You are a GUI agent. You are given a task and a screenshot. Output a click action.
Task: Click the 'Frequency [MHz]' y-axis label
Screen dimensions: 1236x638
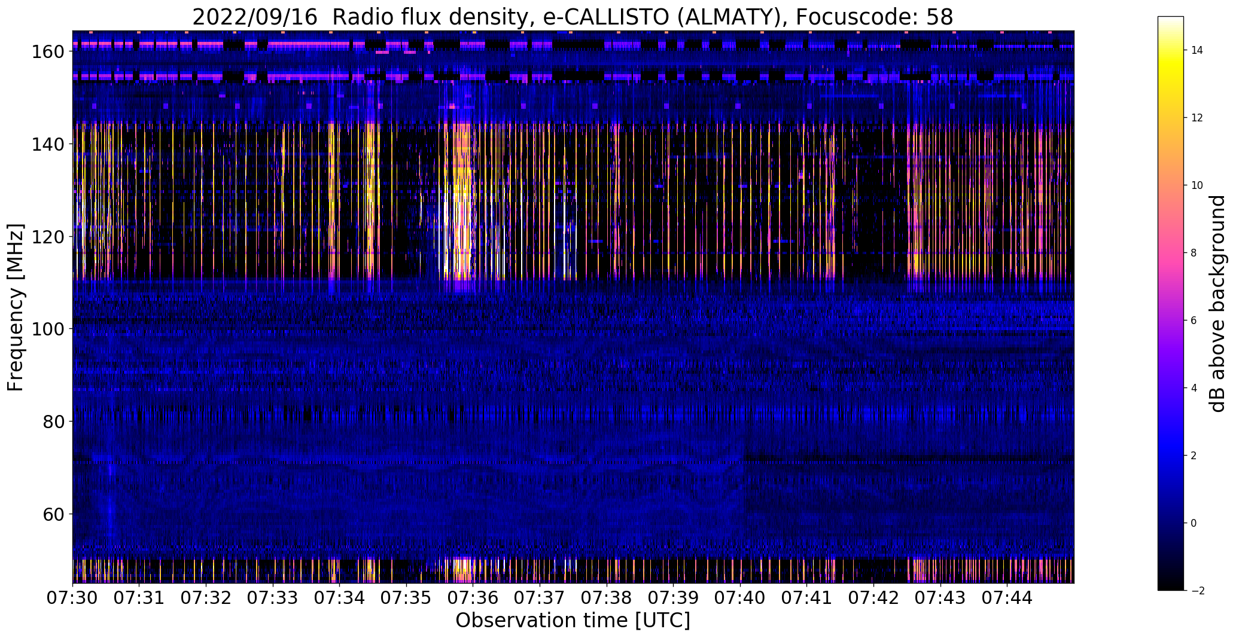pyautogui.click(x=16, y=307)
